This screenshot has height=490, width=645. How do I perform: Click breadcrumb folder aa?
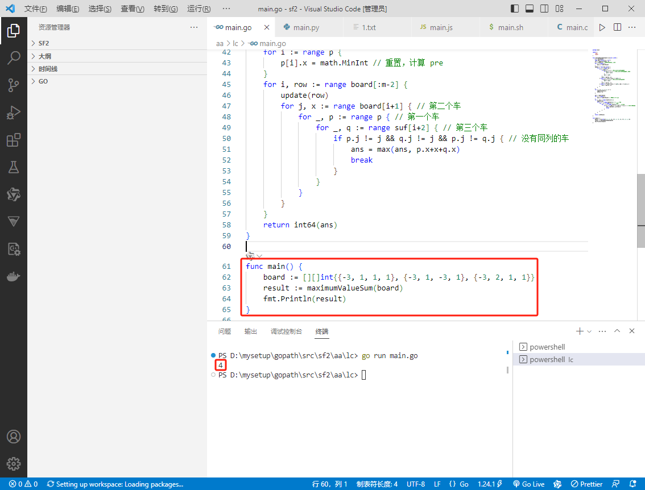(x=220, y=44)
